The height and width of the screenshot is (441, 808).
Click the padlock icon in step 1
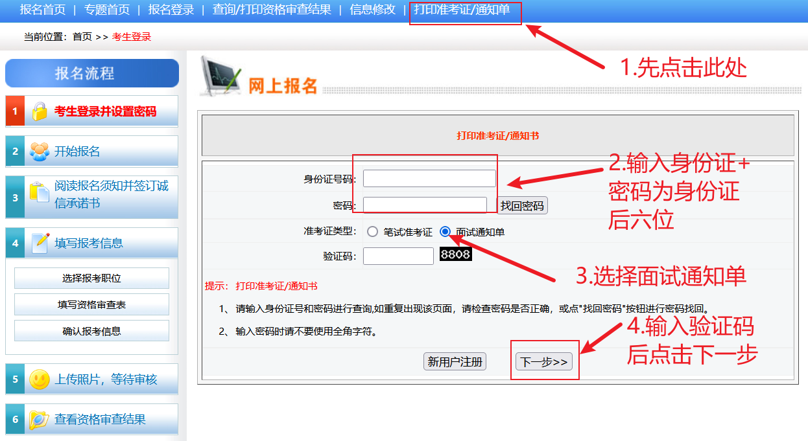tap(40, 111)
